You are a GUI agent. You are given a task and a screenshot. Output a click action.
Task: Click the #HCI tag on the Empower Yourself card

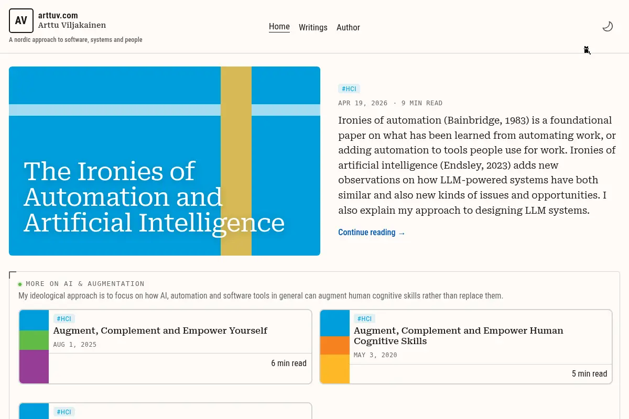pos(64,319)
